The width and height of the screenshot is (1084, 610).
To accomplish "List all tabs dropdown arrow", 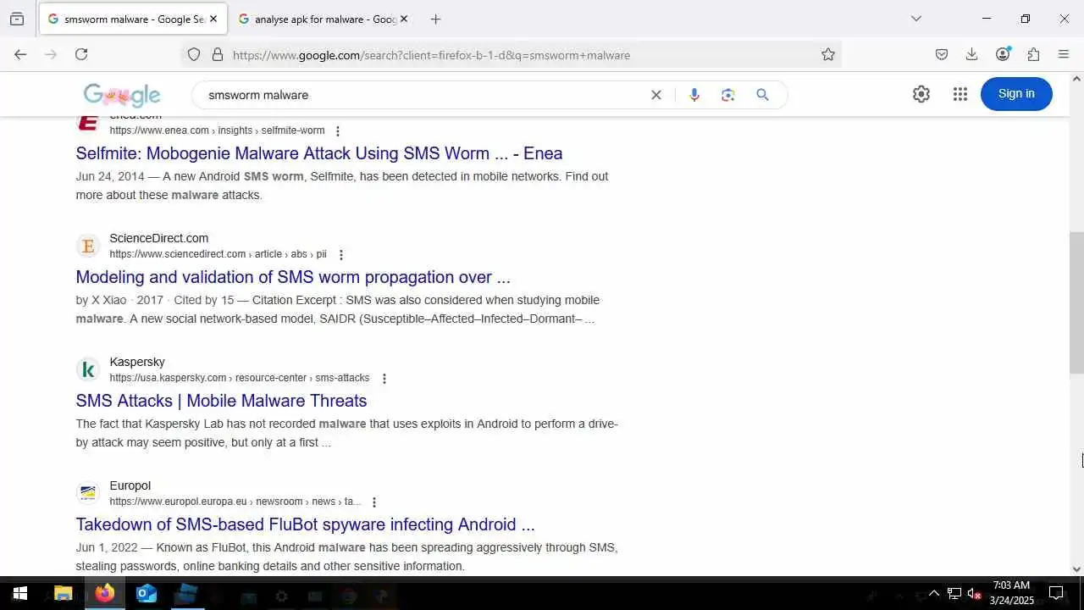I will pos(916,19).
